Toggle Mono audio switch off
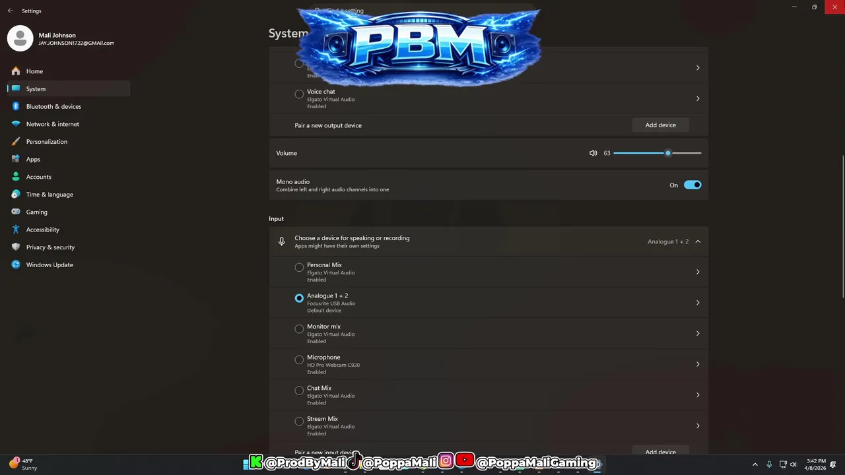The image size is (845, 475). (693, 185)
